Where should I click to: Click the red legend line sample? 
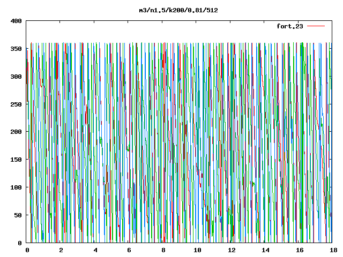pyautogui.click(x=316, y=26)
